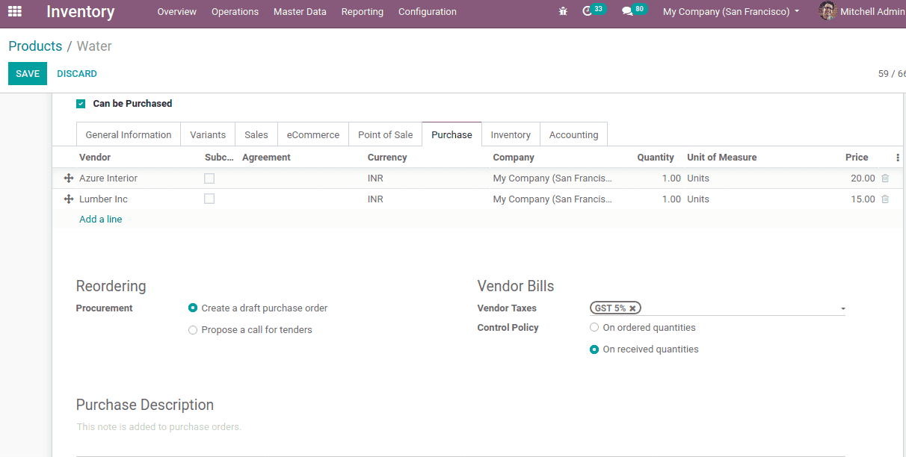The image size is (906, 457).
Task: Open the apps grid menu icon
Action: (x=15, y=11)
